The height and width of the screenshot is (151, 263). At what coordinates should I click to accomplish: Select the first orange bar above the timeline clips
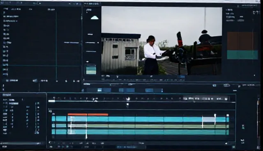[x=77, y=114]
